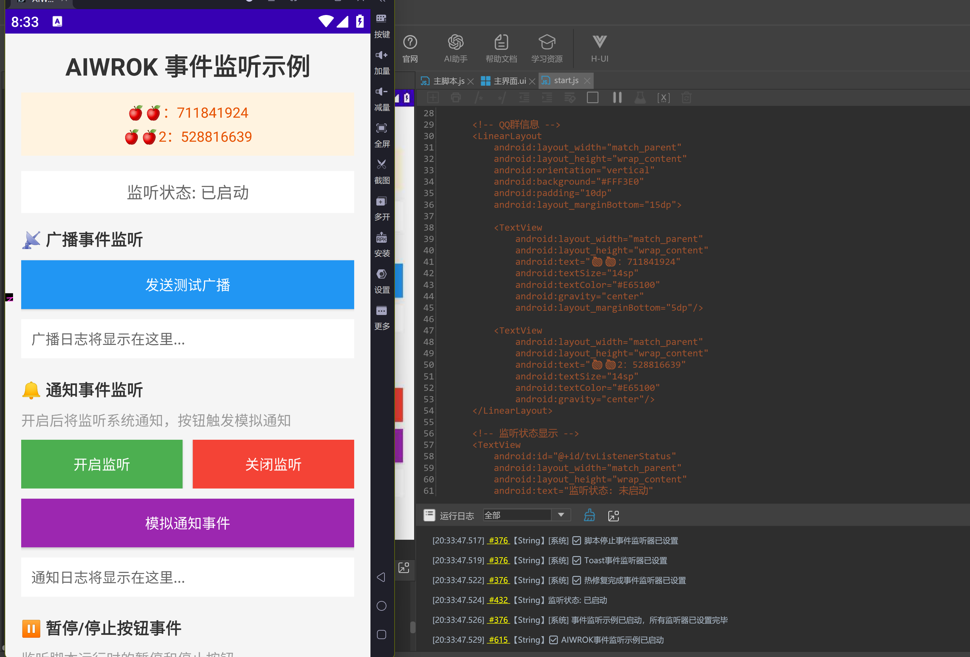The image size is (970, 657).
Task: Launch the AI助手 assistant
Action: [x=456, y=49]
